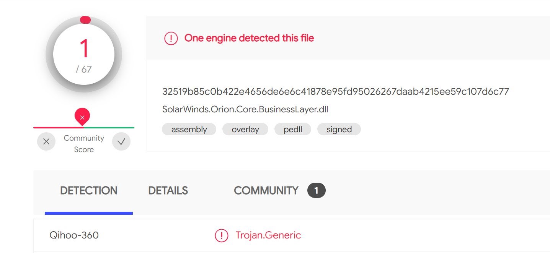Select the "assembly" tag
This screenshot has width=550, height=253.
(189, 130)
